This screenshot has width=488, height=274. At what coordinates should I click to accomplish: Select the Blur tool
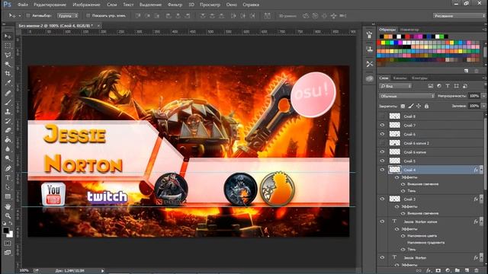(8, 149)
